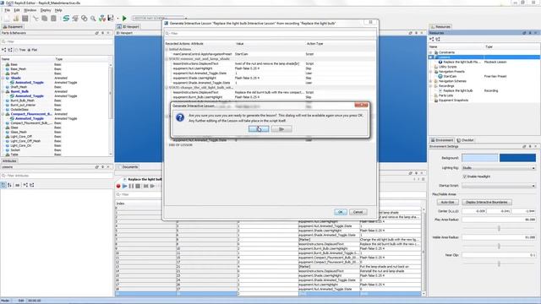
Task: Toggle the Enable Headlight checkbox
Action: [465, 176]
